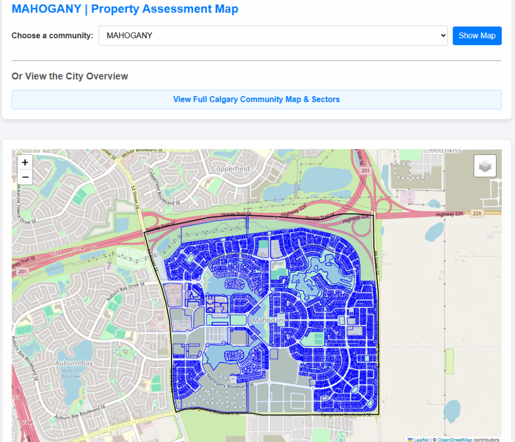Click the Mahogany community label on map

coord(269,320)
